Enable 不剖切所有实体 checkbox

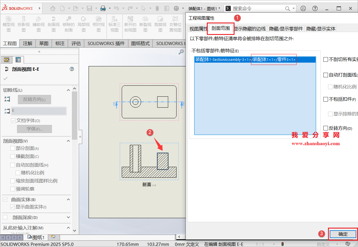pyautogui.click(x=326, y=59)
